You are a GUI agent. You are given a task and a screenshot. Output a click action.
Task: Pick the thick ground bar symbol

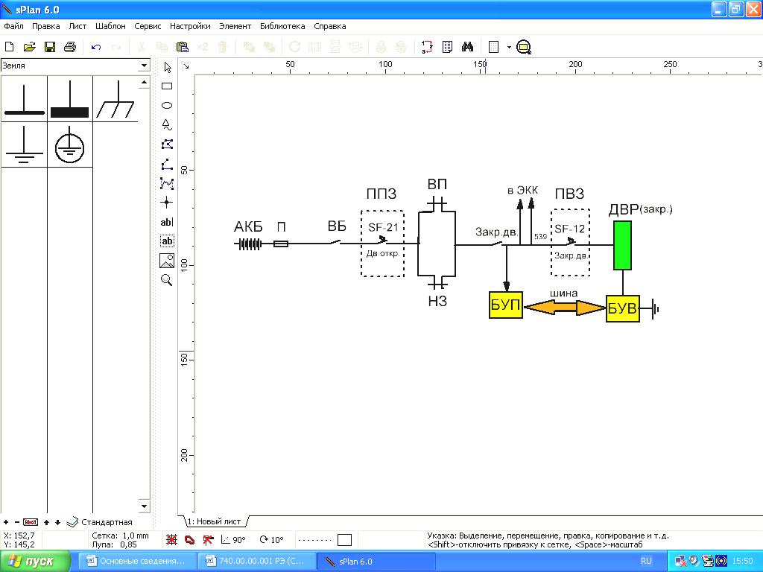click(70, 99)
